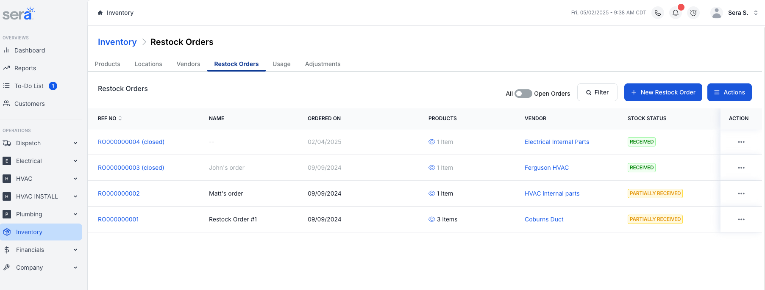Click the home icon beside Inventory header
The image size is (765, 290).
pyautogui.click(x=100, y=13)
